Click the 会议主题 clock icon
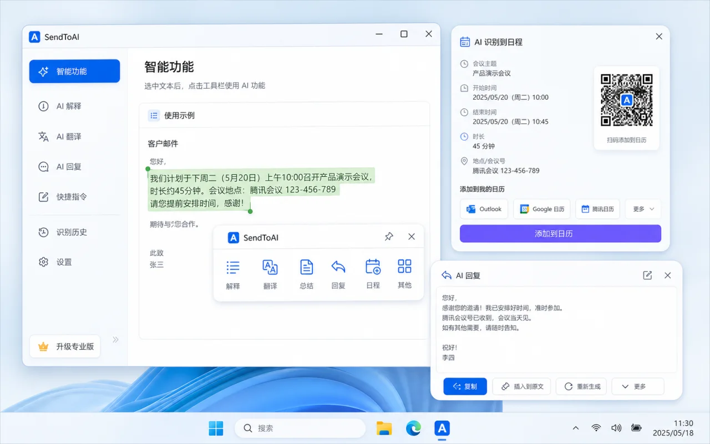710x444 pixels. pyautogui.click(x=464, y=64)
